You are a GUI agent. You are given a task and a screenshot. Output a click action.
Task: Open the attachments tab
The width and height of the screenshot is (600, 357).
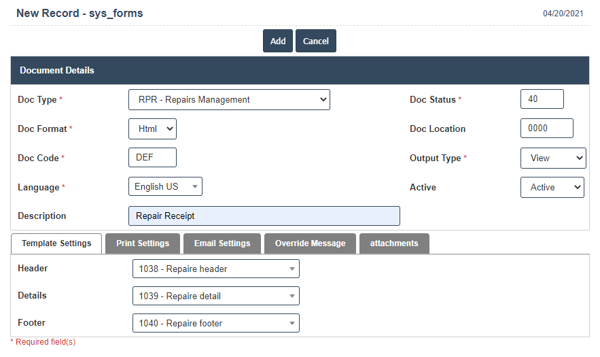click(394, 243)
